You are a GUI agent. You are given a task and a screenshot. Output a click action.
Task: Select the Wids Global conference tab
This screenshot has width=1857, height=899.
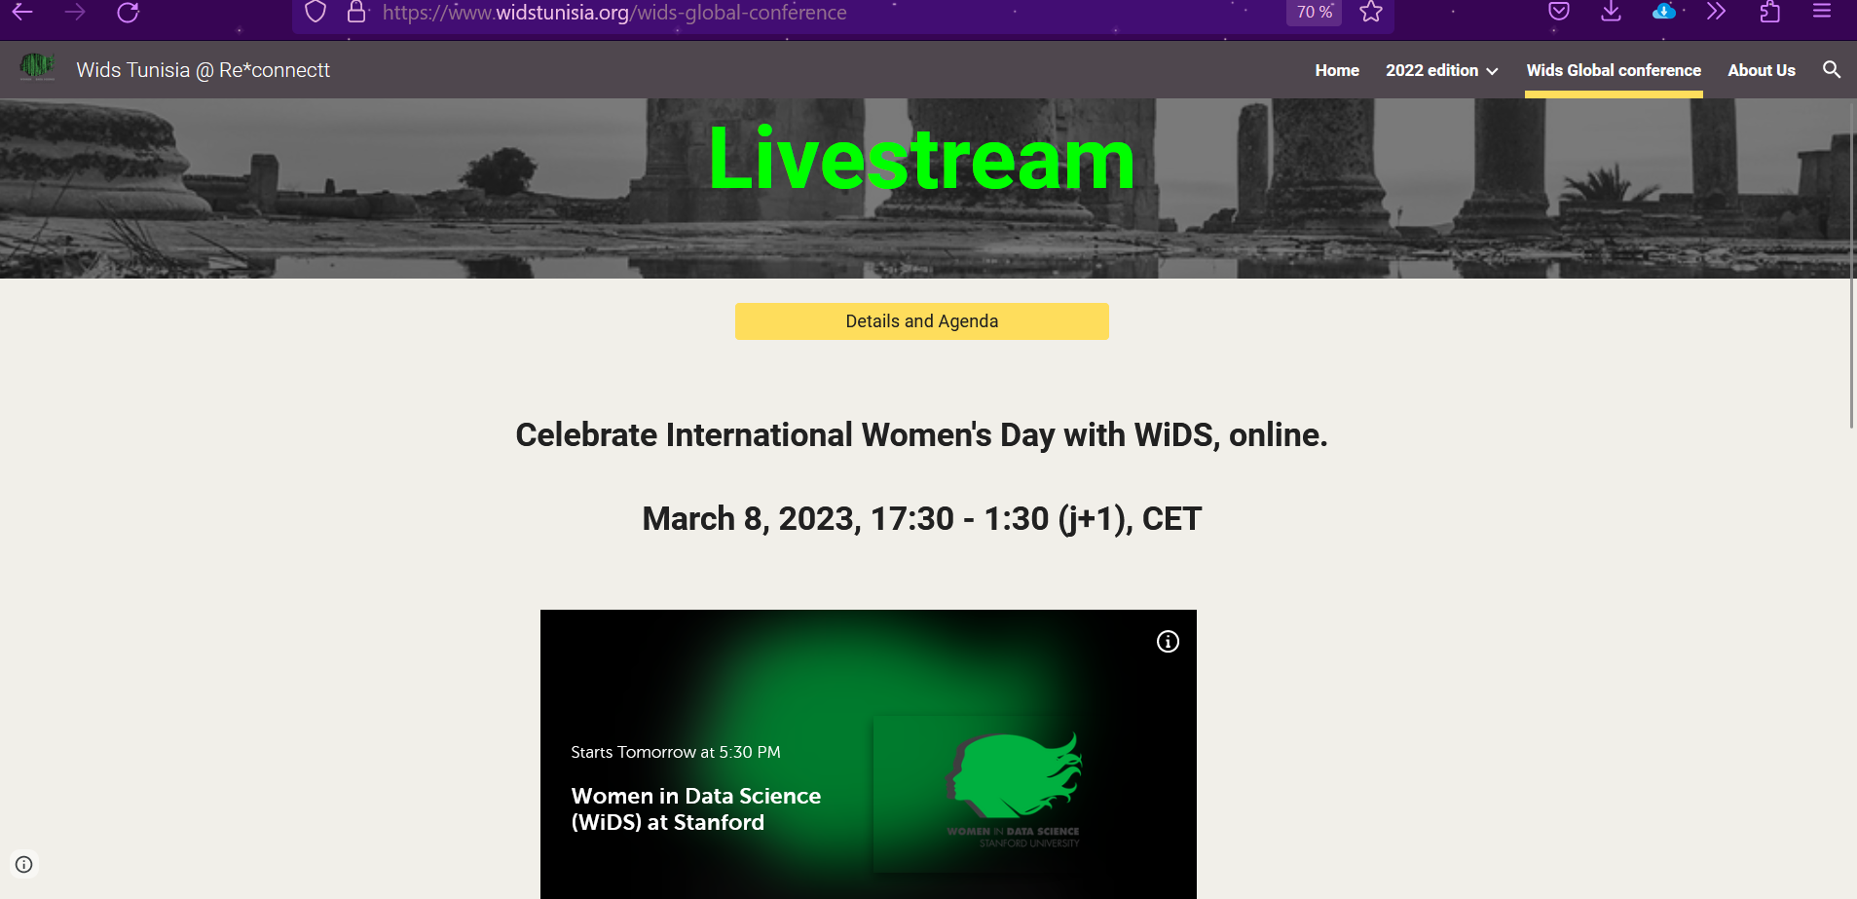click(x=1614, y=70)
